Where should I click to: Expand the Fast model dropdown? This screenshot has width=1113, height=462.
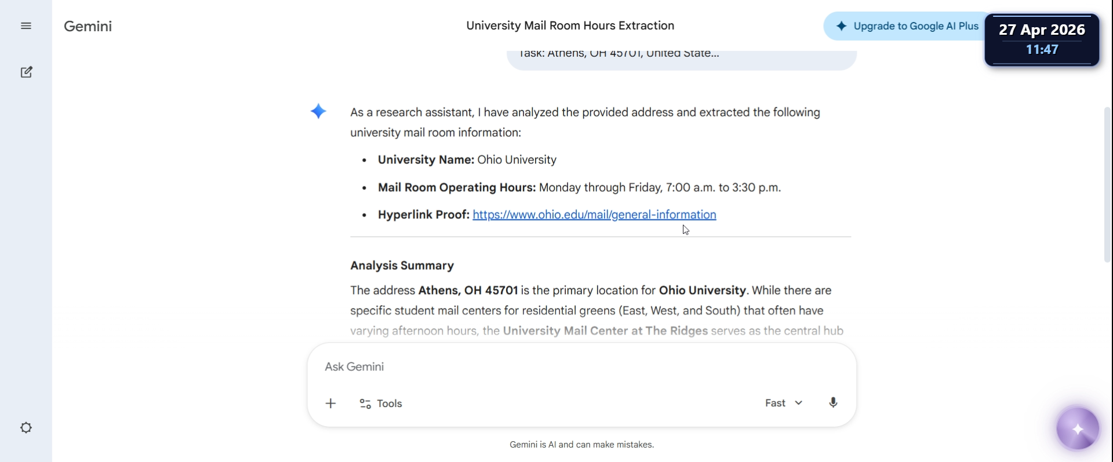coord(784,403)
